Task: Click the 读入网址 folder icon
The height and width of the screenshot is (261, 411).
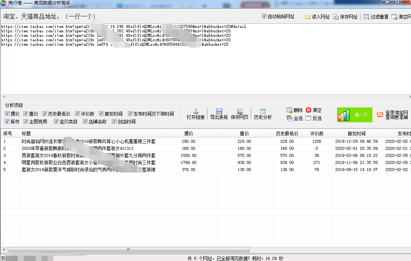Action: [307, 17]
